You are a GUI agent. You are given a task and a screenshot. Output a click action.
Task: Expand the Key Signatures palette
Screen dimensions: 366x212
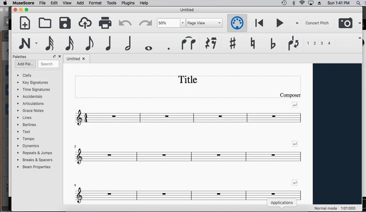pos(35,82)
